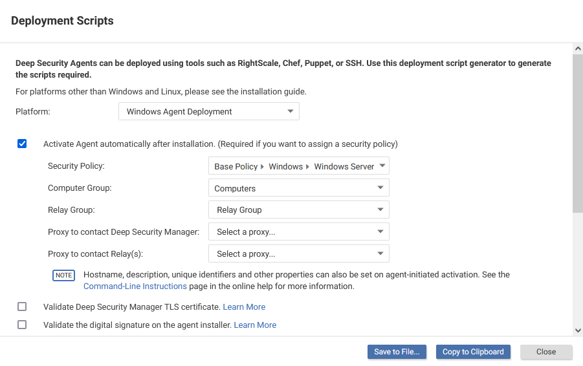Click the arrow icon before Windows Server
583x366 pixels.
307,167
